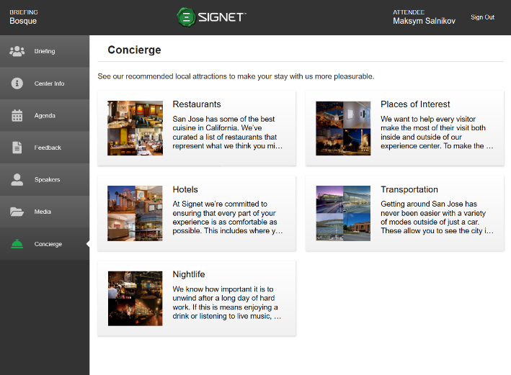The height and width of the screenshot is (375, 511).
Task: Open the Media menu label
Action: 43,212
